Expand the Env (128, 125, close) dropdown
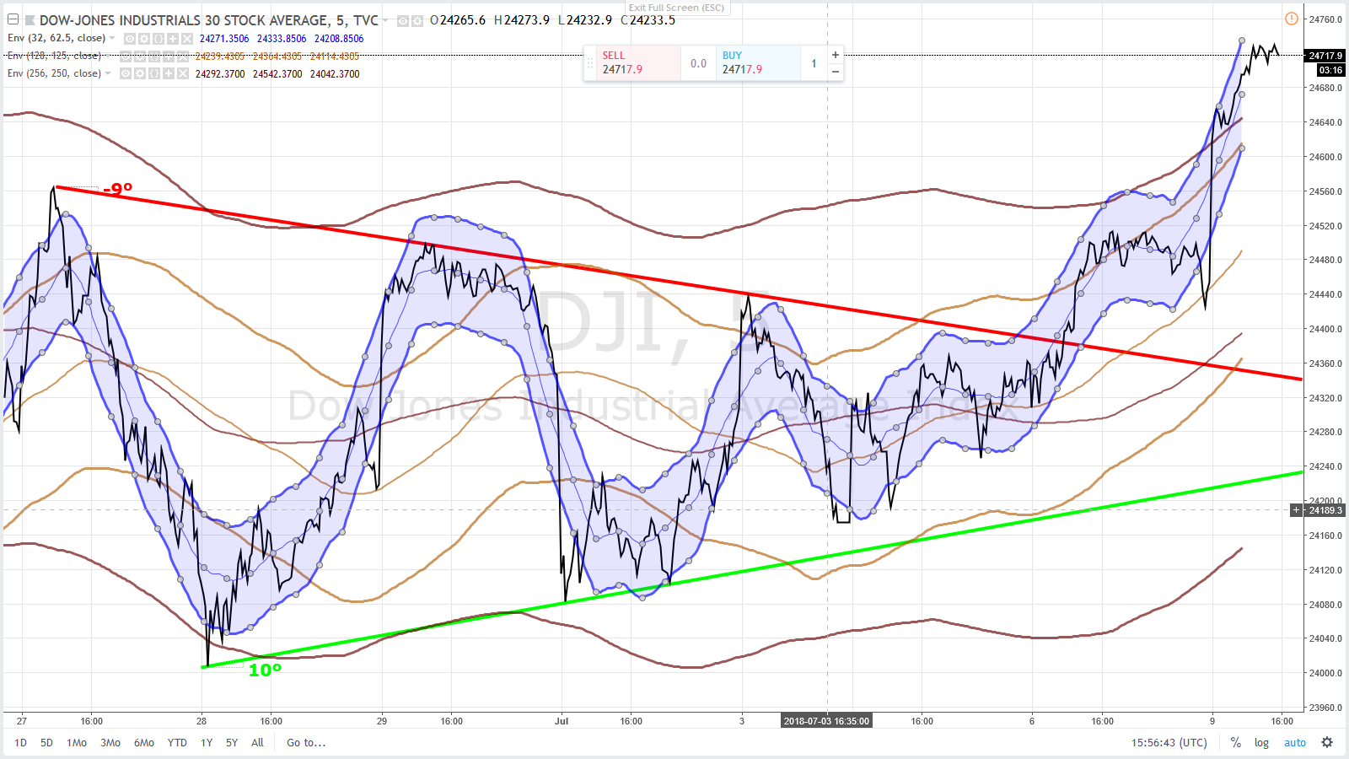Screen dimensions: 1349x759 pyautogui.click(x=108, y=56)
